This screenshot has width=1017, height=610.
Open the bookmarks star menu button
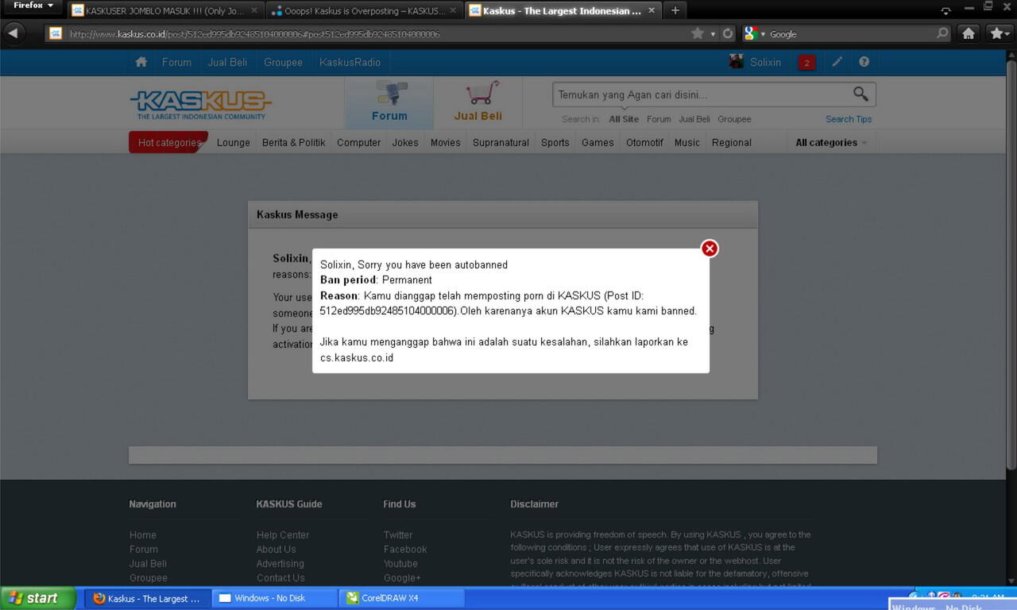(999, 33)
